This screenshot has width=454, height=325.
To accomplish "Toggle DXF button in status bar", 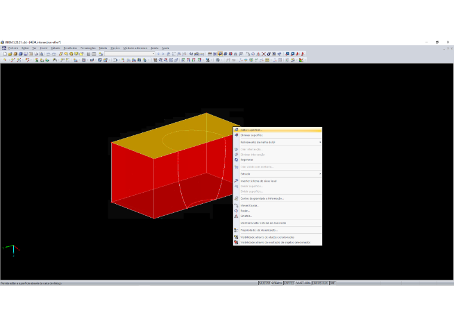I will (x=332, y=283).
